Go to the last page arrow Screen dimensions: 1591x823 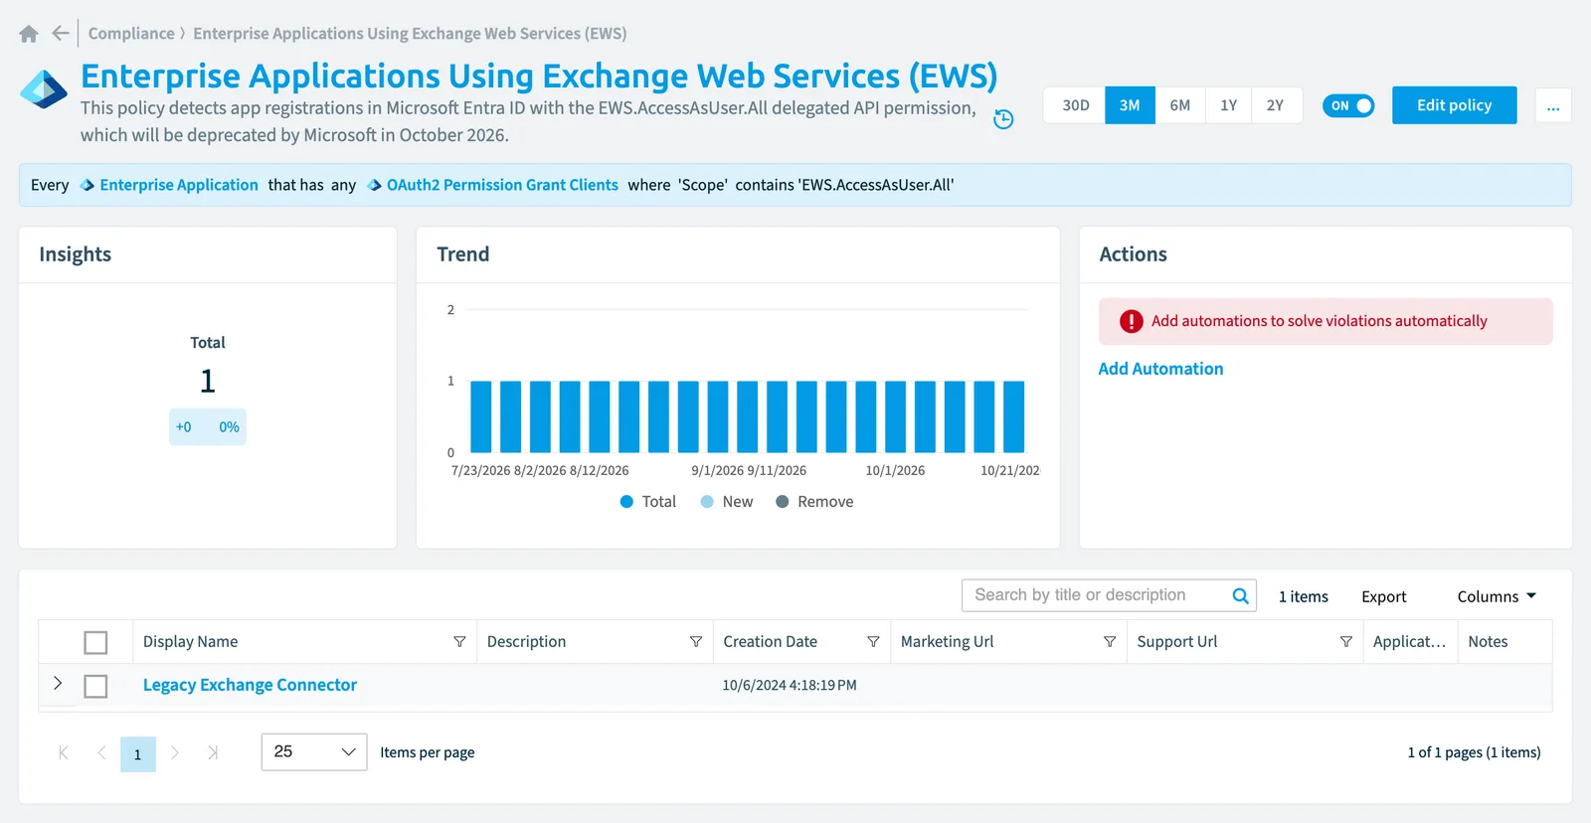(213, 752)
